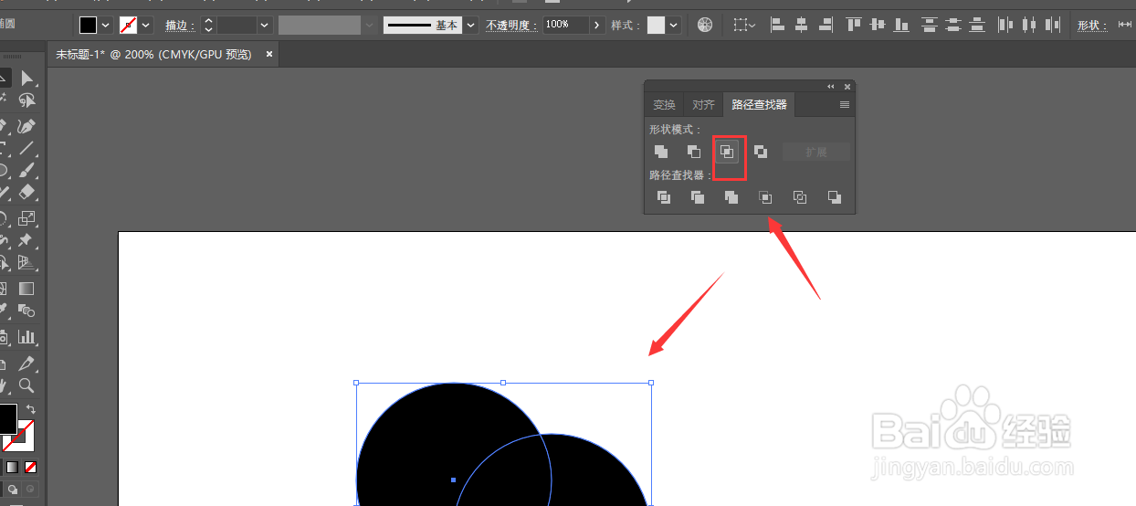Click Intersect shape mode icon
Screen dimensions: 1136x506
[x=727, y=152]
